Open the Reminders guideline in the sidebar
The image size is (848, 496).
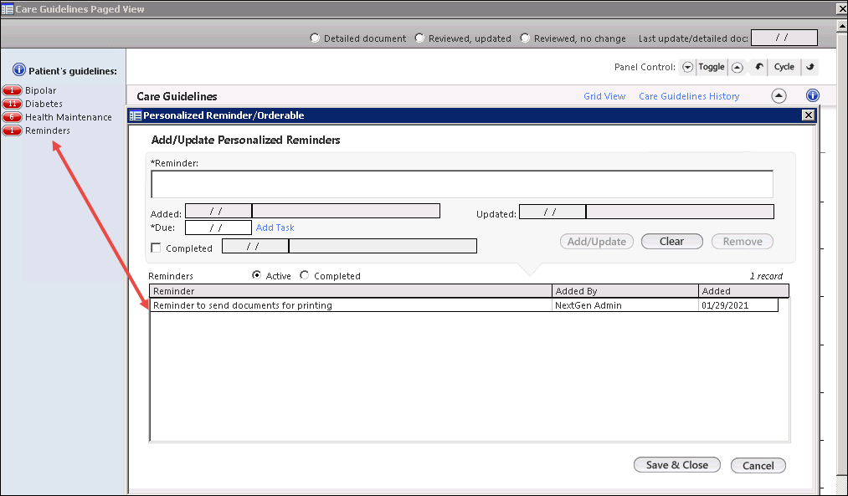coord(48,130)
